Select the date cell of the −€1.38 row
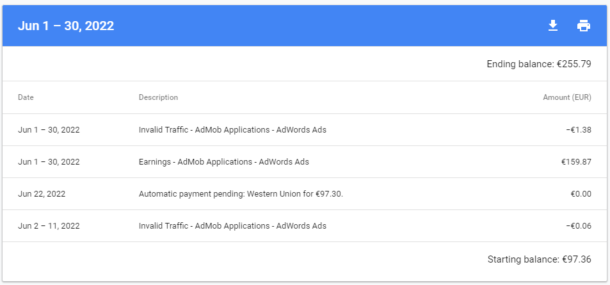 coord(49,130)
